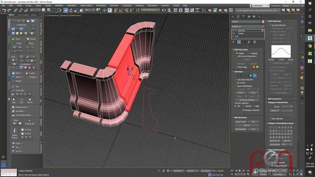Click the Select Object tool in toolbar

44,10
